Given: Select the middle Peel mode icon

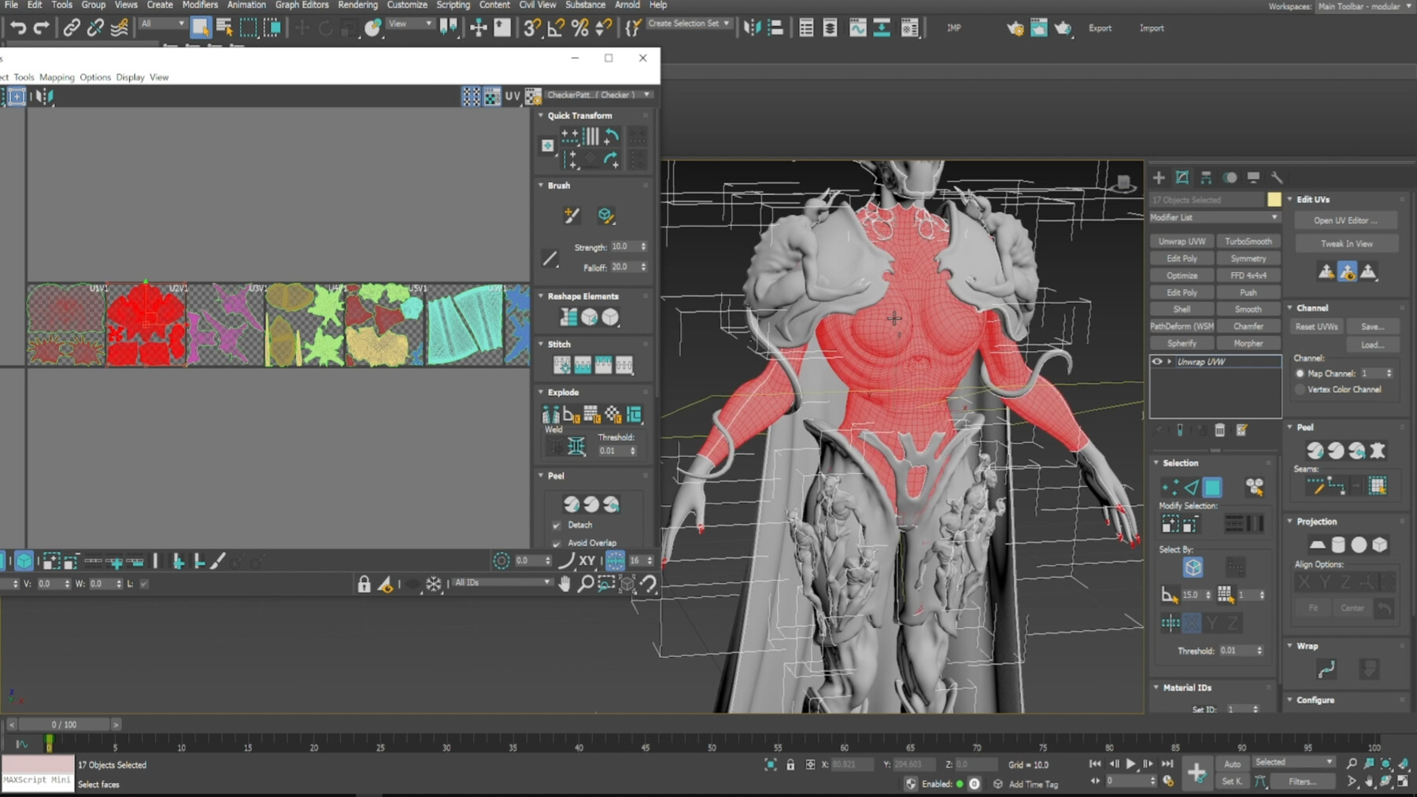Looking at the screenshot, I should (592, 504).
